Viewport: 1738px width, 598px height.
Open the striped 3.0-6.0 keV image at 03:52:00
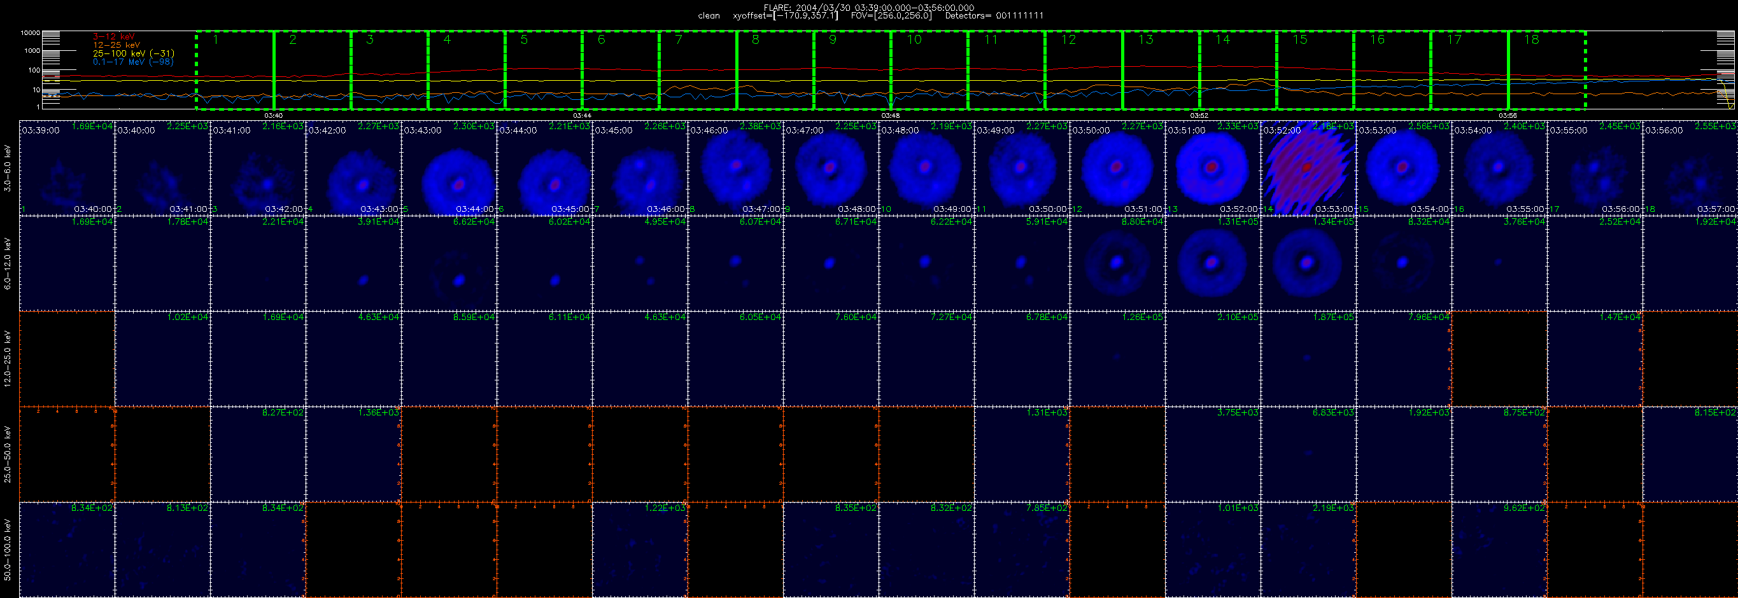pos(1308,168)
